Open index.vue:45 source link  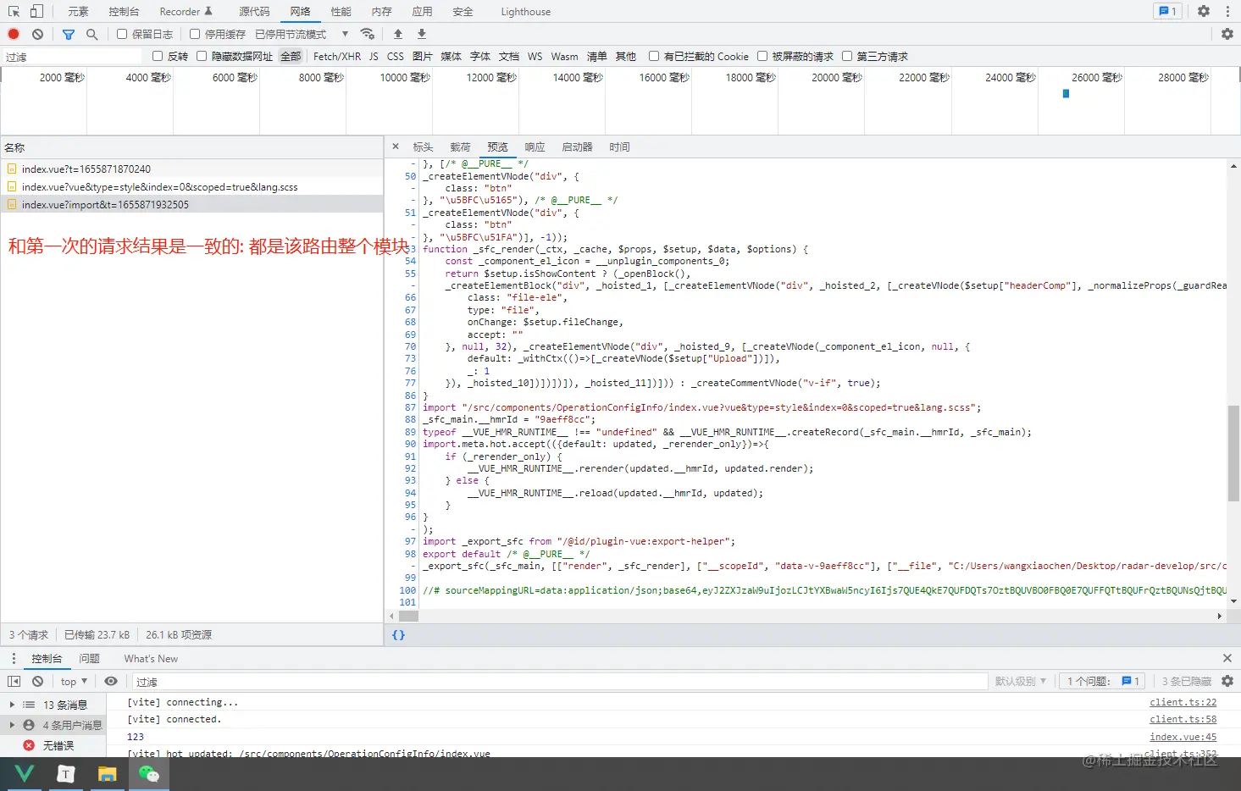[x=1183, y=737]
